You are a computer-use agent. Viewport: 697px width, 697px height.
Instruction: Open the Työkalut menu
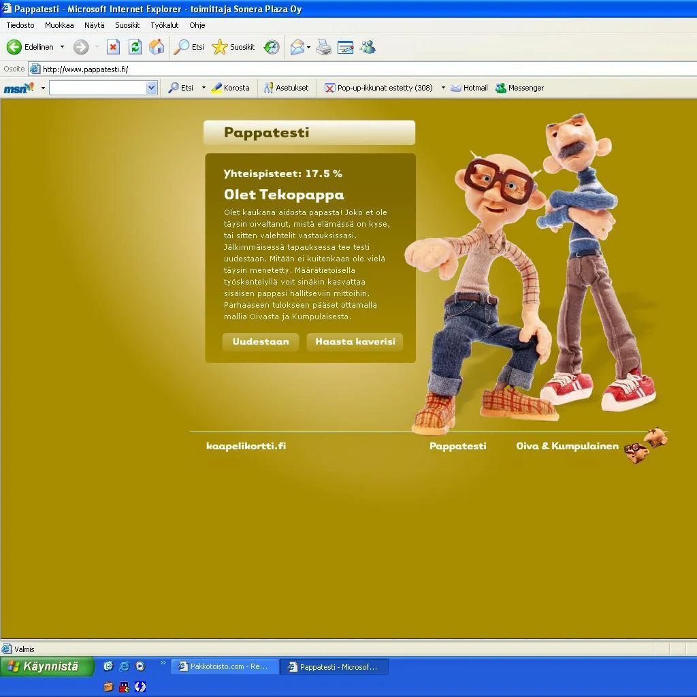(164, 25)
